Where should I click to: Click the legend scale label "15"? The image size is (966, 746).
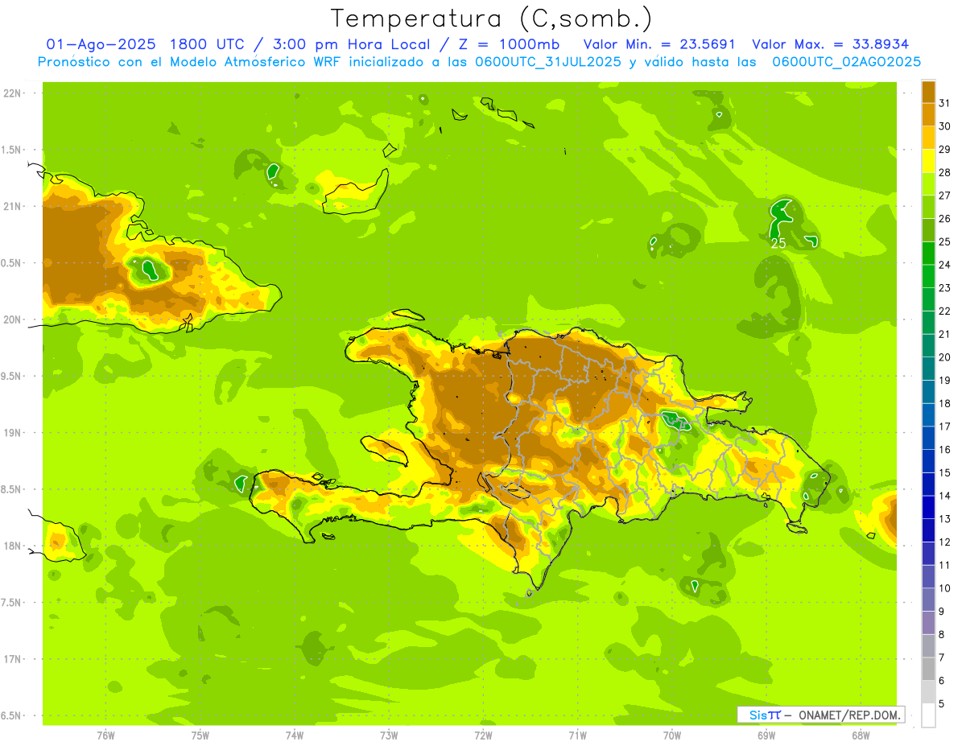945,472
